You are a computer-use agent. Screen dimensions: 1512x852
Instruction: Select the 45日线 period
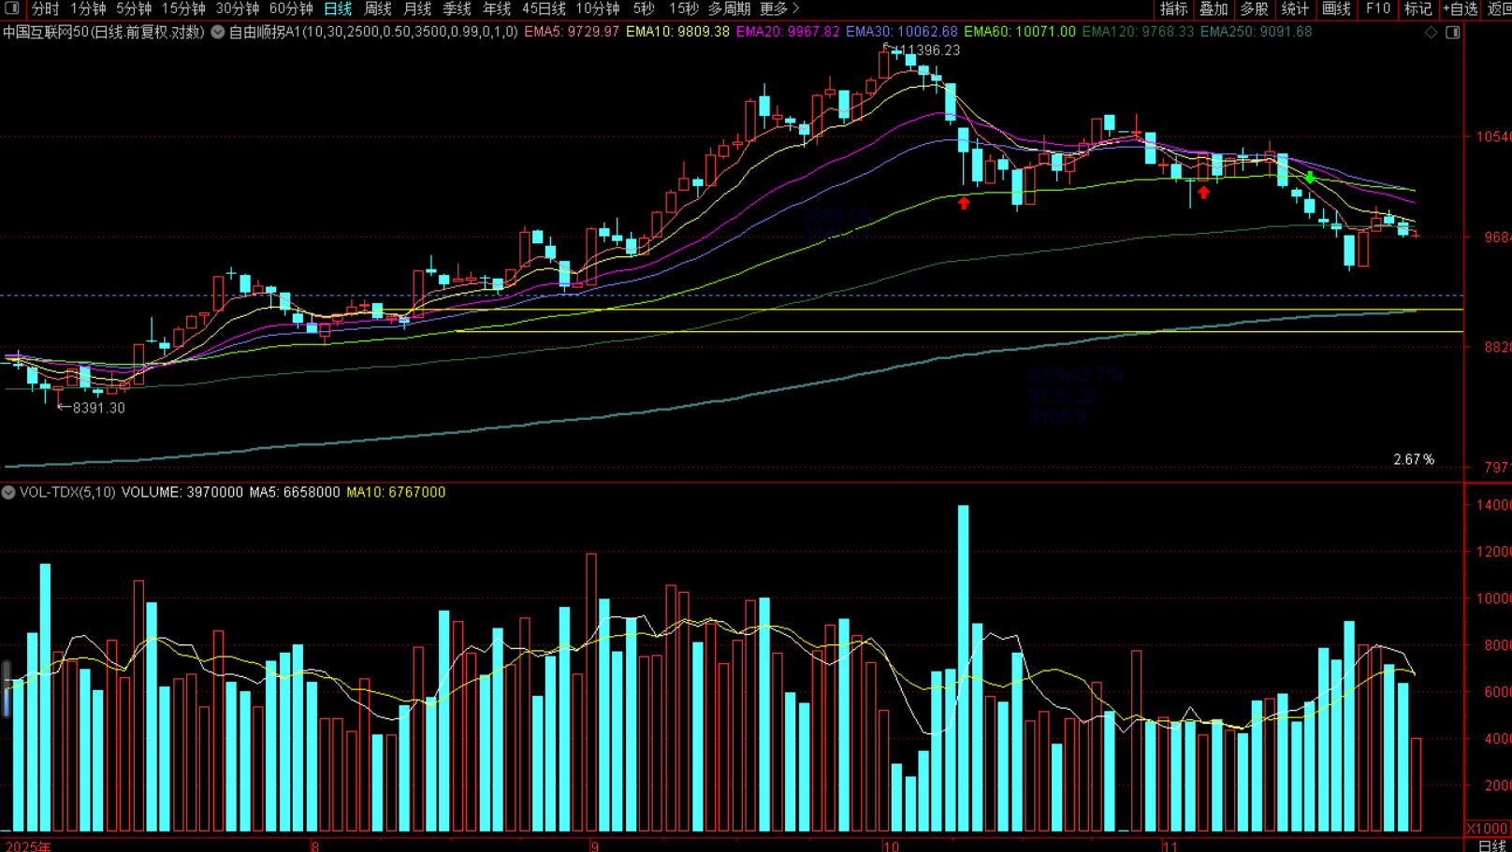pyautogui.click(x=544, y=8)
